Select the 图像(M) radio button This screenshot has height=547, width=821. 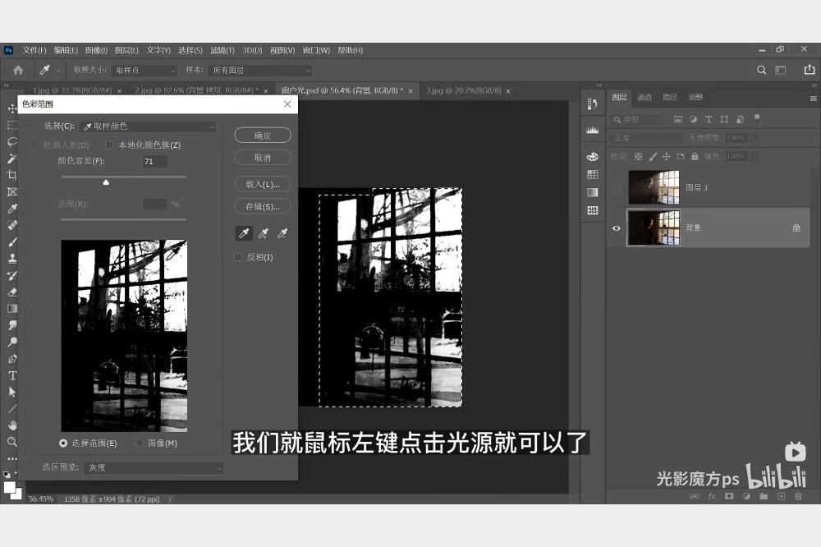point(140,444)
